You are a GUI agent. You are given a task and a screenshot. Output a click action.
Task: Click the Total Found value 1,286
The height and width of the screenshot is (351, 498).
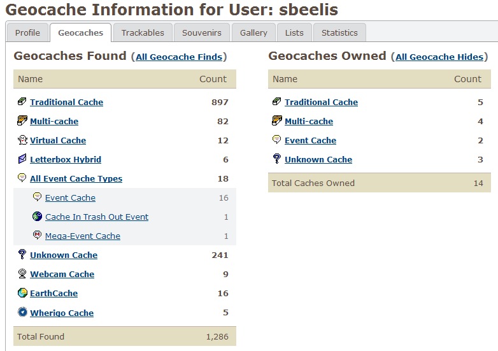[x=217, y=337]
